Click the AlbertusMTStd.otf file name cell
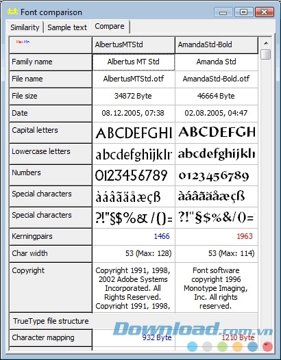 pos(134,79)
